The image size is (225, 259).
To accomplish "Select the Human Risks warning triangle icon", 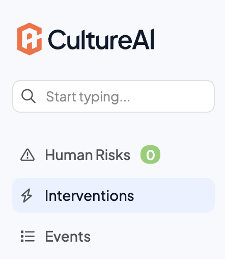I will pyautogui.click(x=27, y=154).
